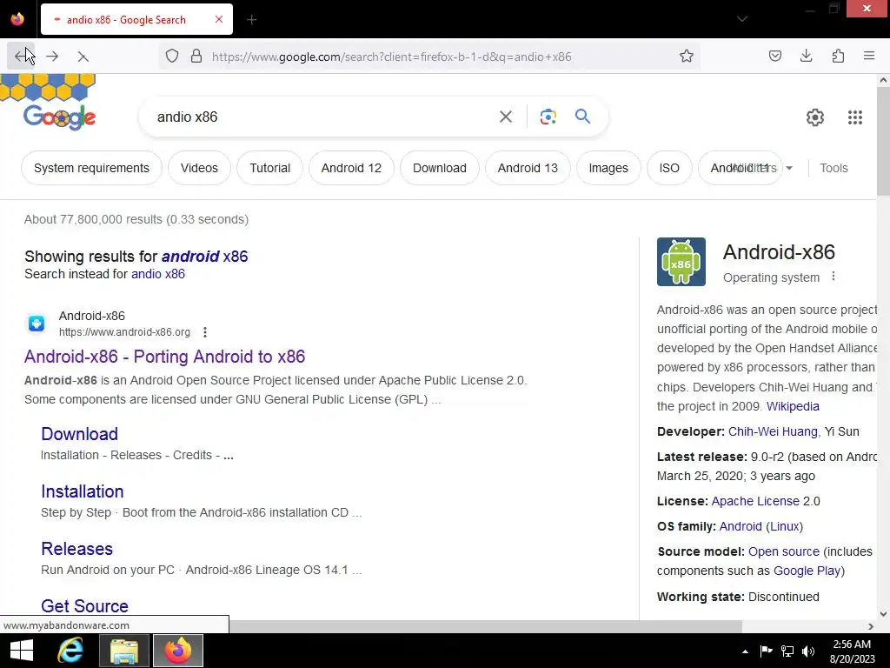The image size is (890, 668).
Task: Go to Google homepage via logo
Action: (x=60, y=117)
